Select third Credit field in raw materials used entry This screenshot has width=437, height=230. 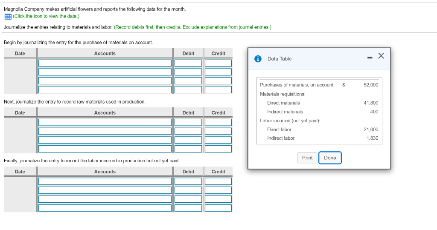coord(218,140)
